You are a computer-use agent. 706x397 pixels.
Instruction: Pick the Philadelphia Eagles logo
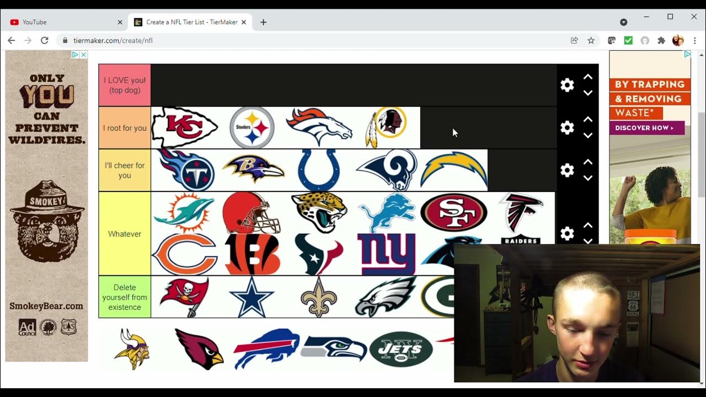coord(386,297)
